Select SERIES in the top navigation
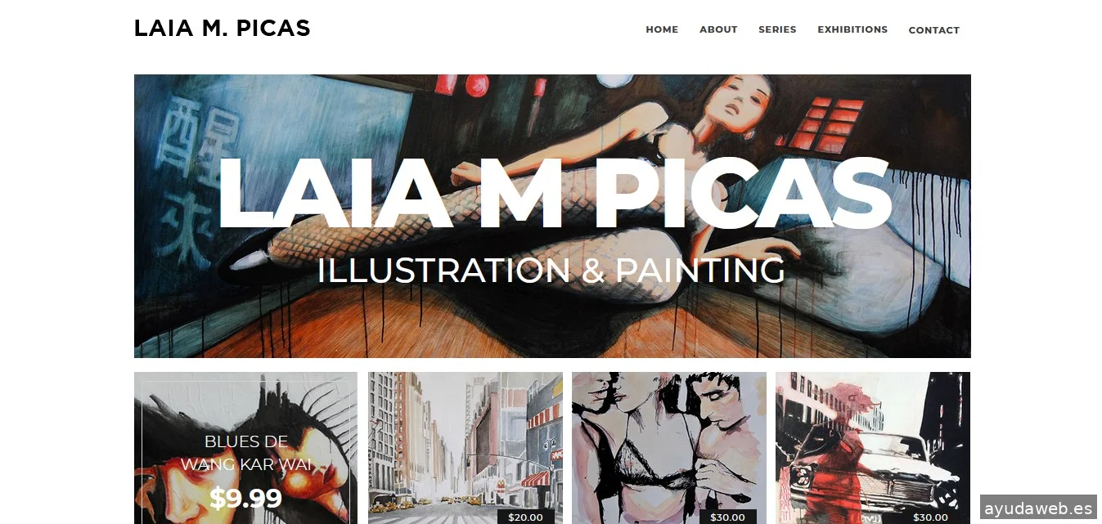The image size is (1102, 524). pyautogui.click(x=777, y=29)
